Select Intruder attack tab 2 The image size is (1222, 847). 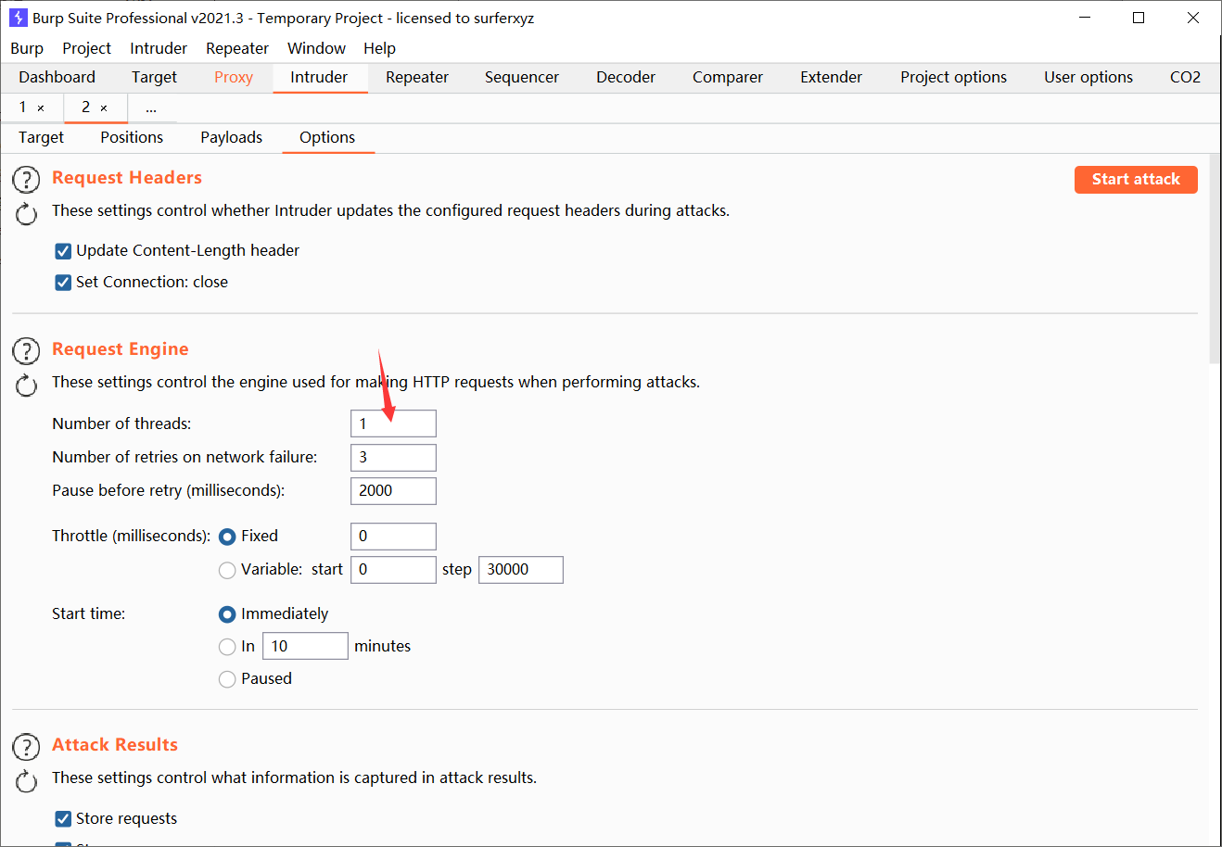click(x=86, y=107)
